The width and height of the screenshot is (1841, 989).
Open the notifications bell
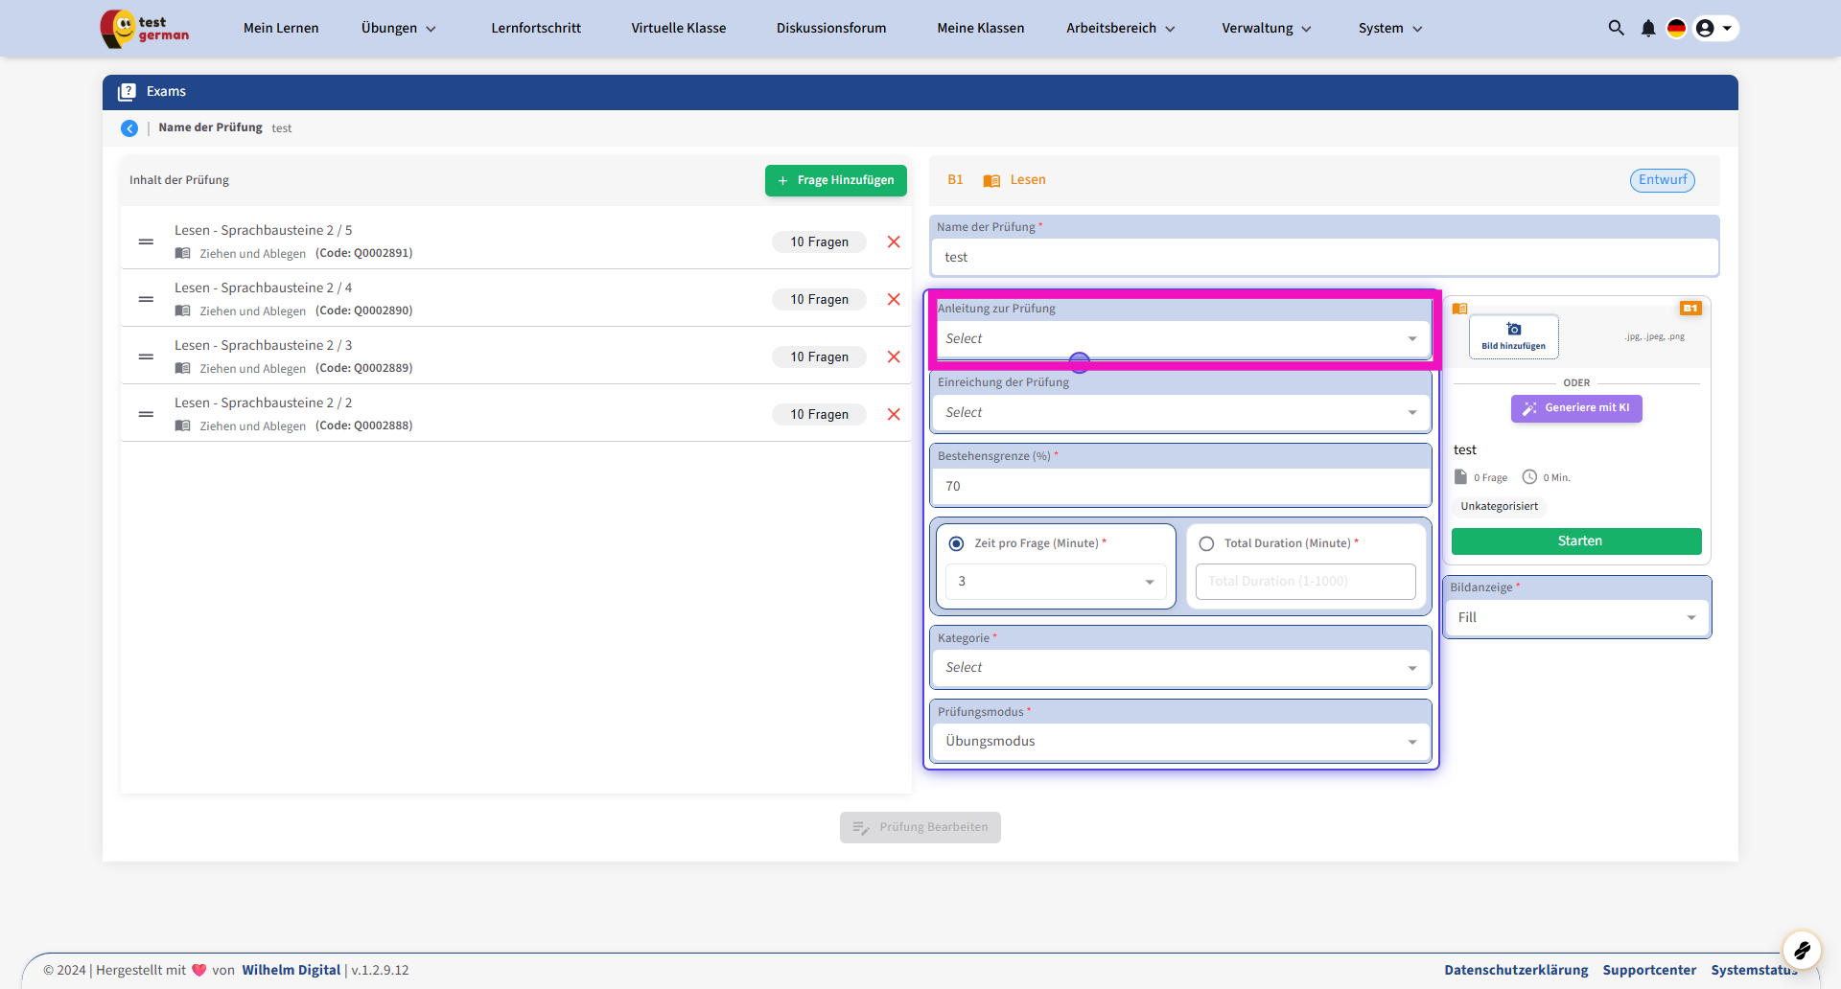coord(1647,28)
